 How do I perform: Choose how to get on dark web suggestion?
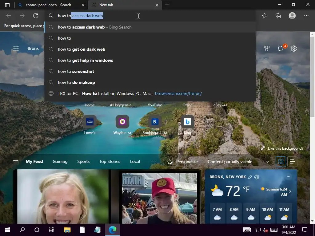[x=150, y=49]
